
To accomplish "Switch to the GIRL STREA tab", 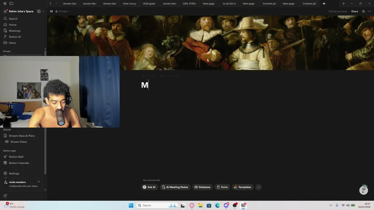I will tap(189, 3).
